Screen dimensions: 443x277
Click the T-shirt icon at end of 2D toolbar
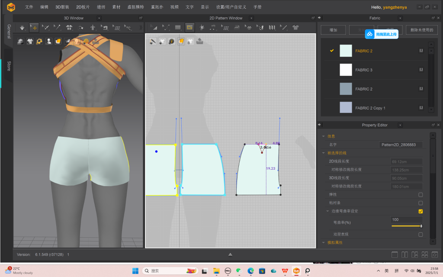tap(295, 27)
